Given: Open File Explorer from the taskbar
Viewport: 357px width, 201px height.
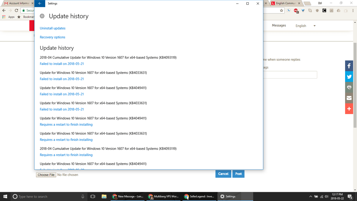Looking at the screenshot, I should [104, 197].
